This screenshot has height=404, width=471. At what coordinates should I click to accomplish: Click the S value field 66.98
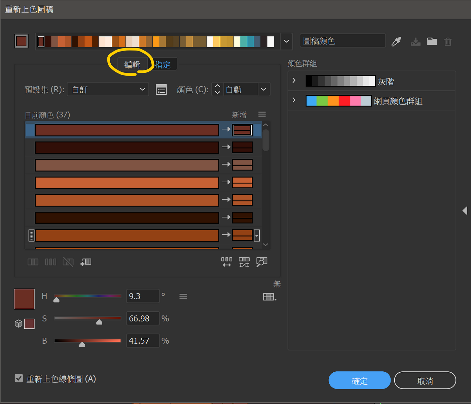(143, 318)
